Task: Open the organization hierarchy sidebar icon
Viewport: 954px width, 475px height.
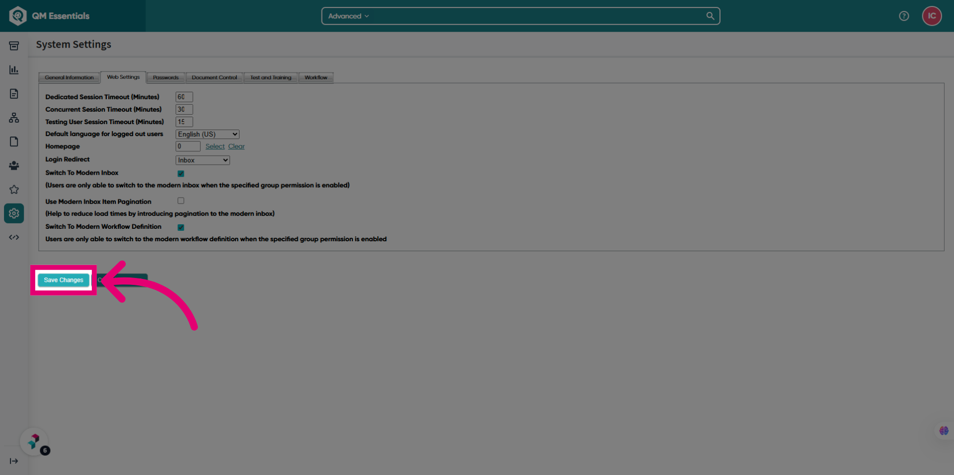Action: coord(14,118)
